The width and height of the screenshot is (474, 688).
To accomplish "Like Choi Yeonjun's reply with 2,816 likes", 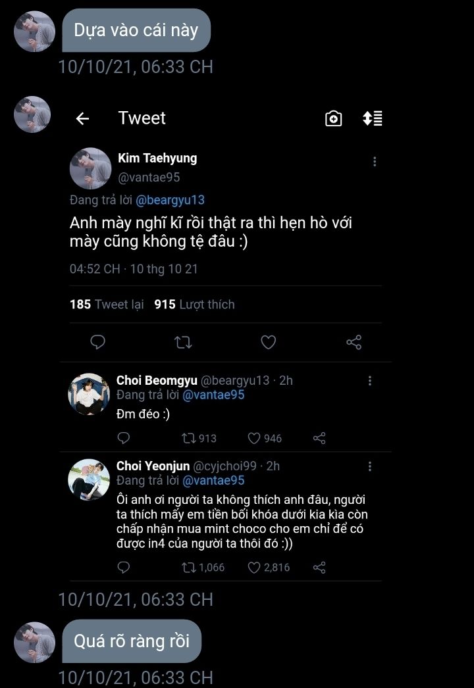I will [x=255, y=567].
